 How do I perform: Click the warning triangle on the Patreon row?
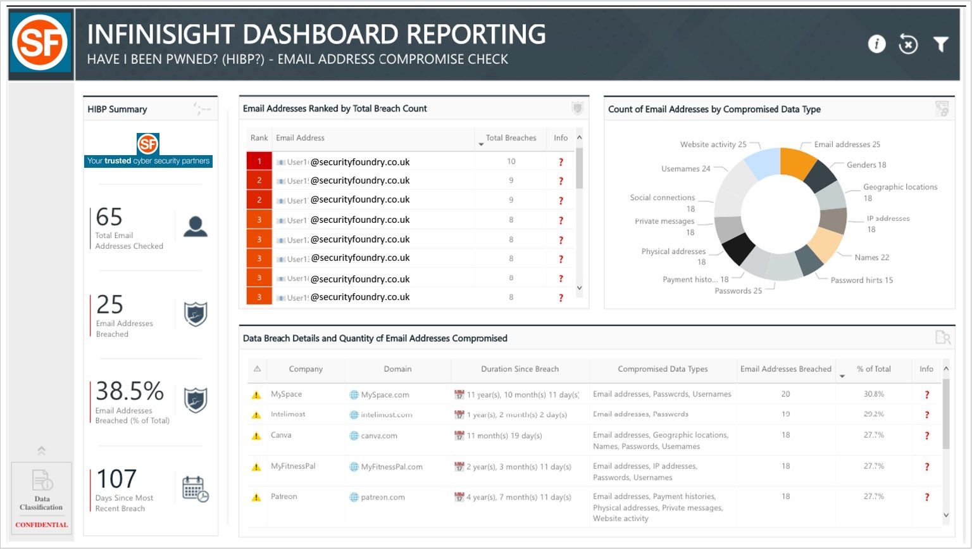tap(256, 497)
